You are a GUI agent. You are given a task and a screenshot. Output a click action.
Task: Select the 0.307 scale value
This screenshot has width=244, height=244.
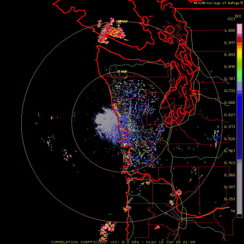pos(230,187)
